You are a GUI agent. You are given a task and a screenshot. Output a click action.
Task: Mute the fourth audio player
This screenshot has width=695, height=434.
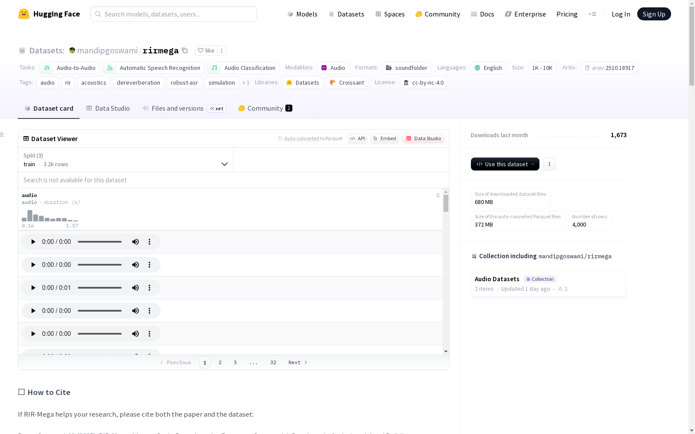click(136, 311)
